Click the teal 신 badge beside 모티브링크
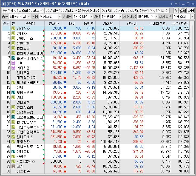Image resolution: width=196 pixels, height=176 pixels. click(13, 92)
